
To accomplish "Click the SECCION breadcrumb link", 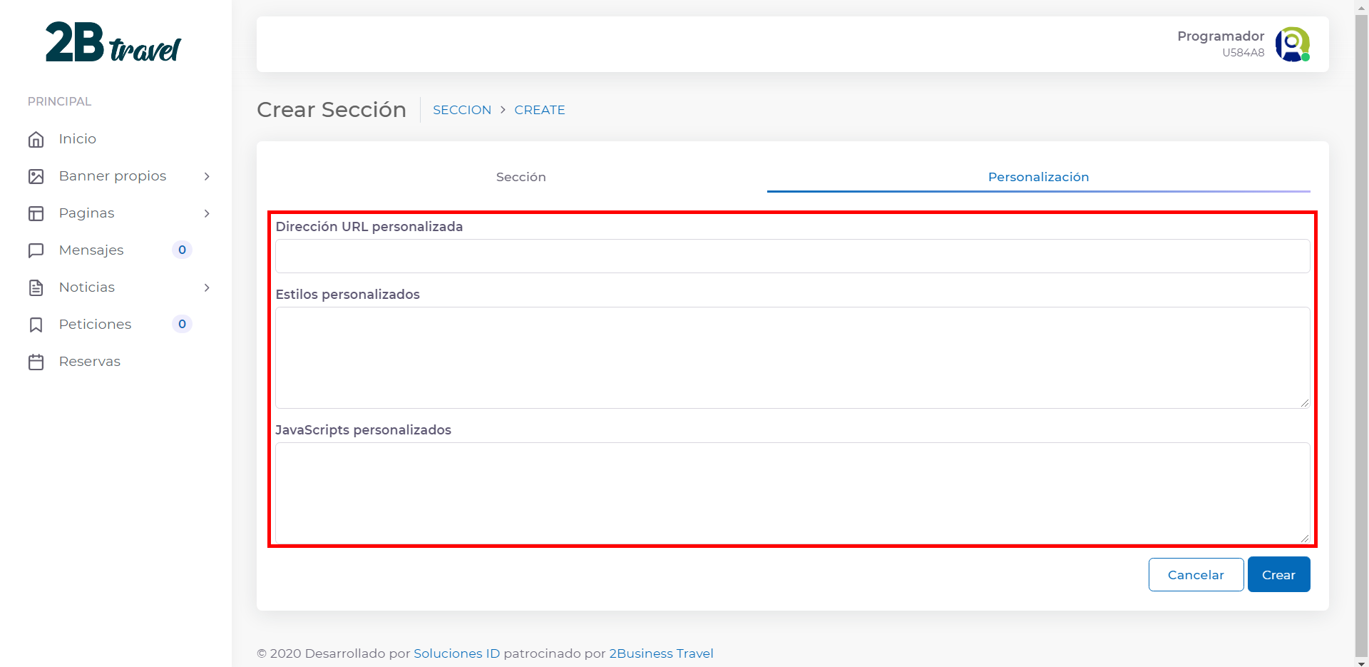I will coord(462,110).
